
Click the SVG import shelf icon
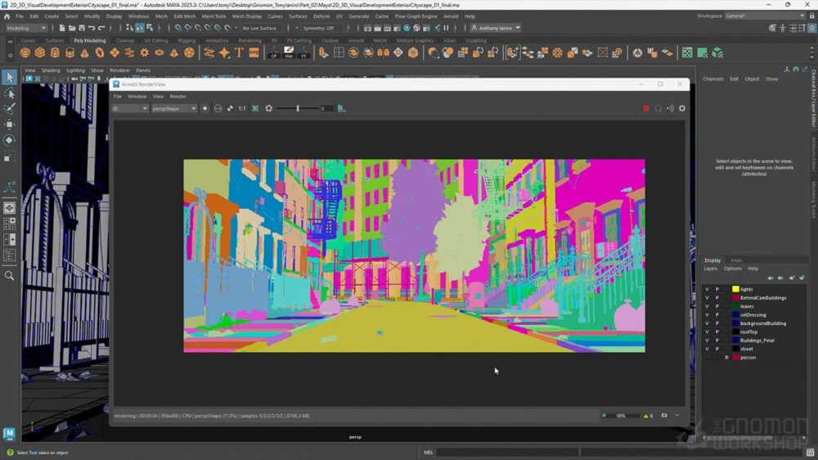point(254,52)
